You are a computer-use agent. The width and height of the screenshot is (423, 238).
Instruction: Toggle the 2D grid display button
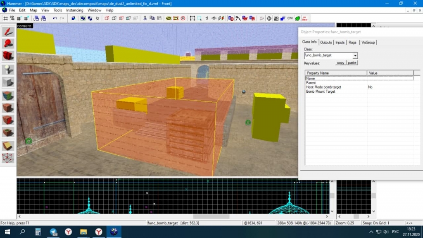[5, 18]
